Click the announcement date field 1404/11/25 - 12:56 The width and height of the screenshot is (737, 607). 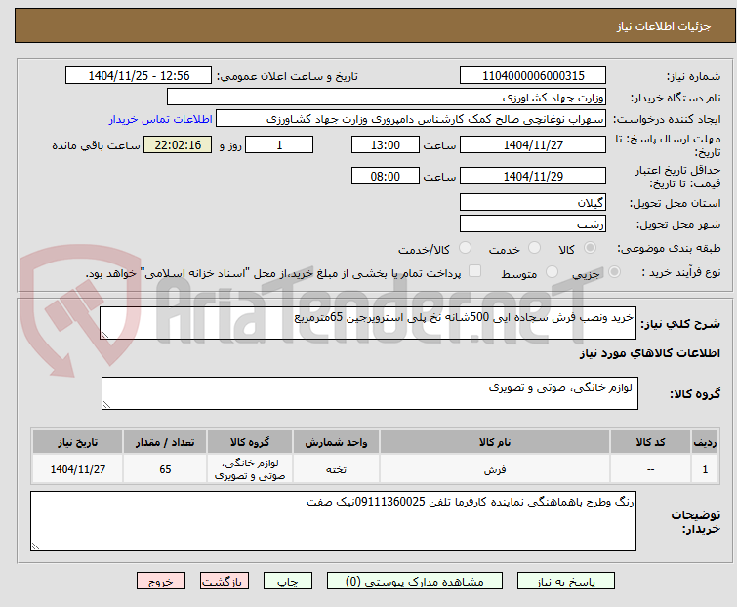[x=139, y=76]
